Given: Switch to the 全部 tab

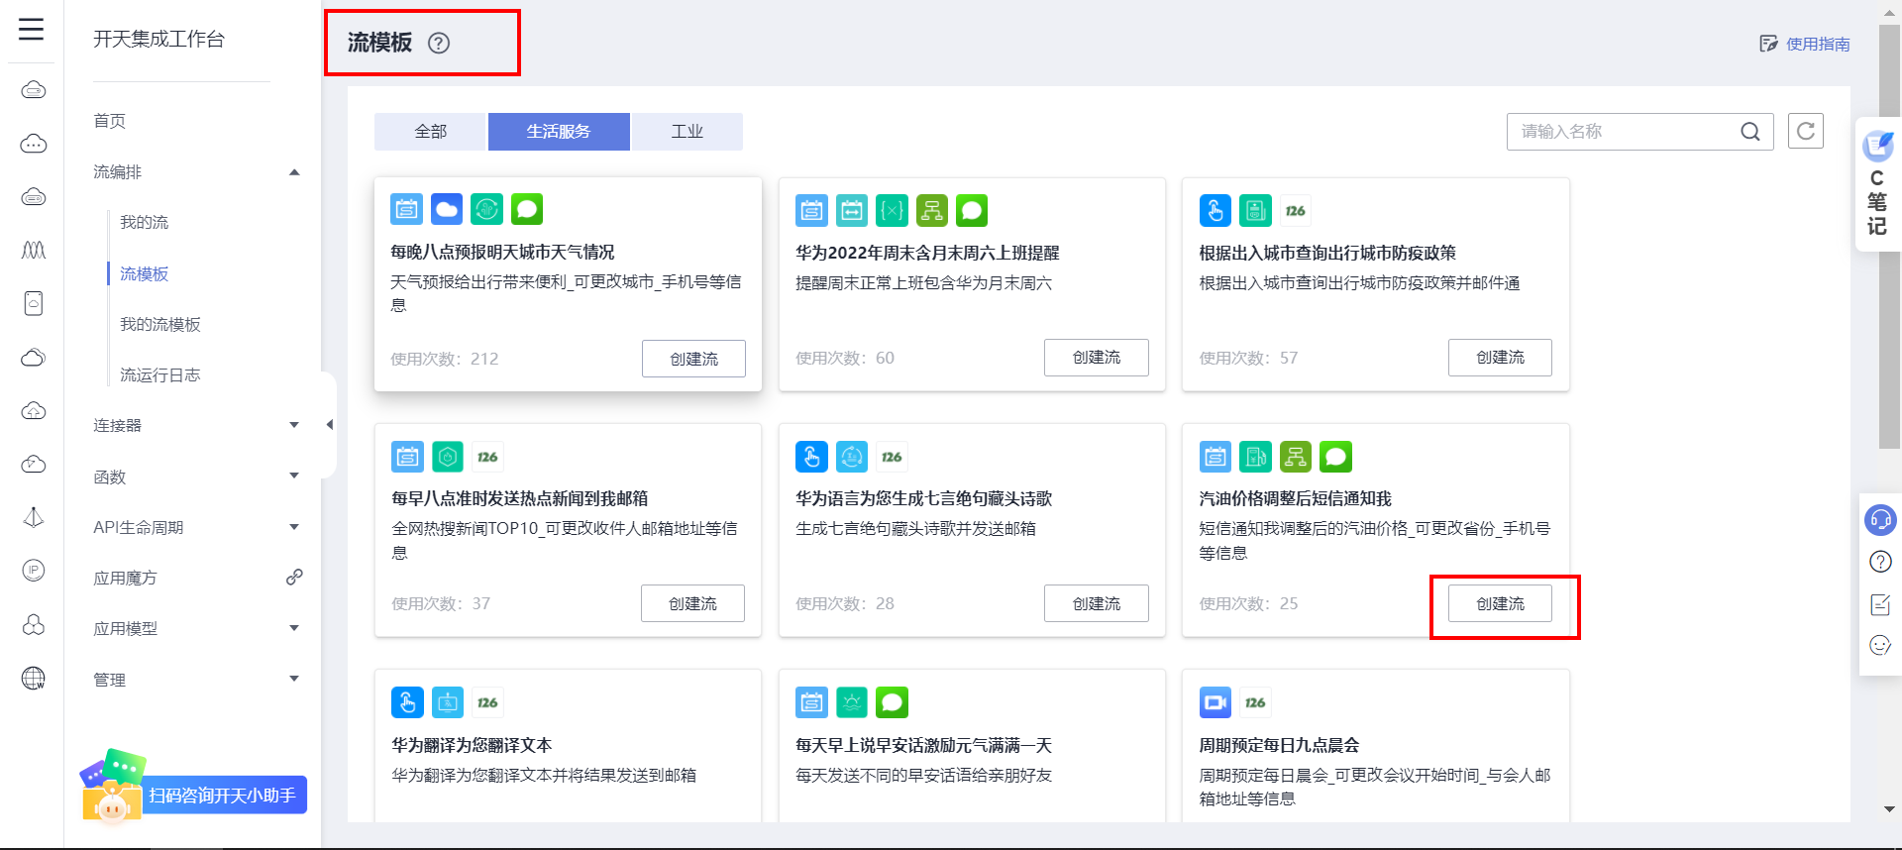Looking at the screenshot, I should pyautogui.click(x=430, y=132).
